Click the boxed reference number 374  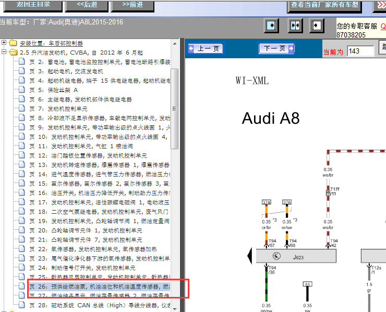pyautogui.click(x=267, y=202)
